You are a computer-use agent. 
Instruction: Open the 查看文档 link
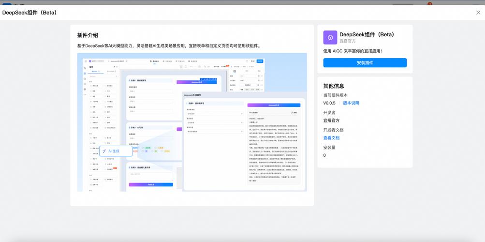[x=331, y=138]
